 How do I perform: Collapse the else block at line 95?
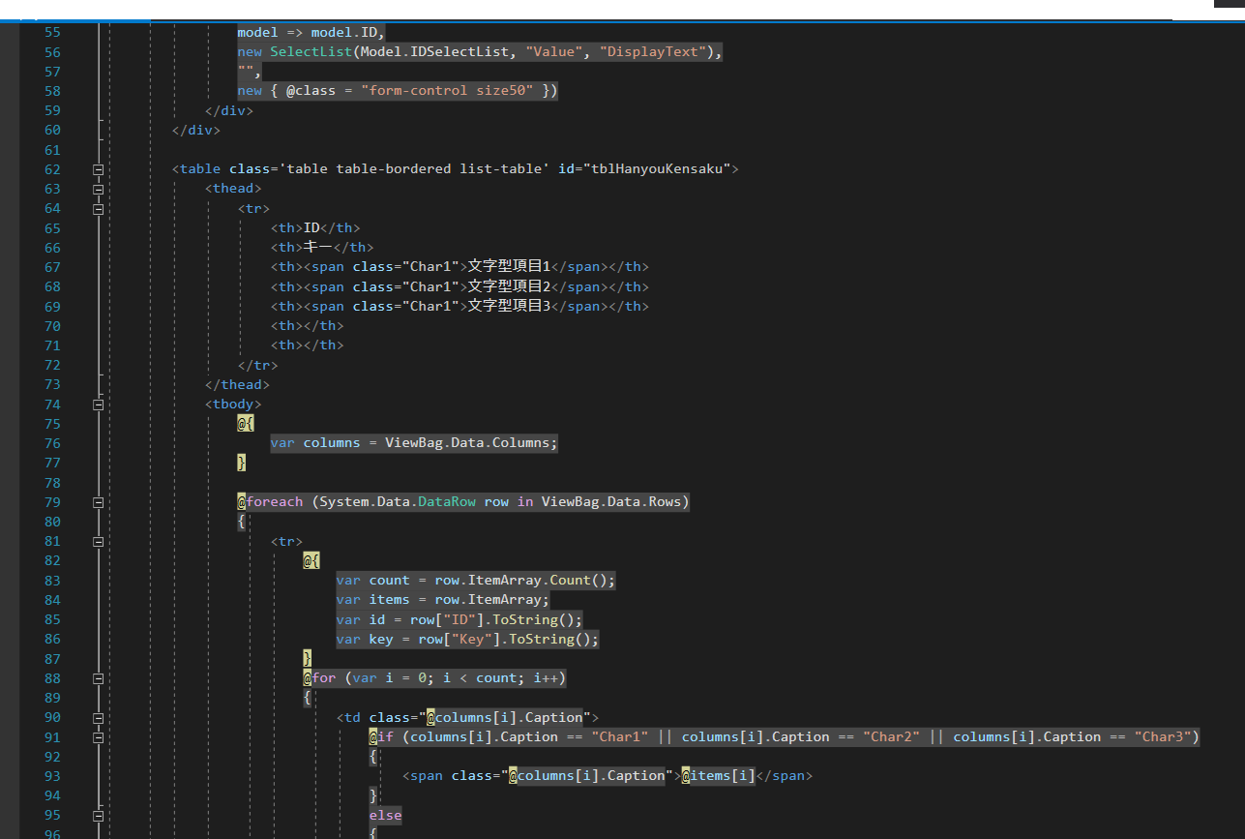point(98,816)
